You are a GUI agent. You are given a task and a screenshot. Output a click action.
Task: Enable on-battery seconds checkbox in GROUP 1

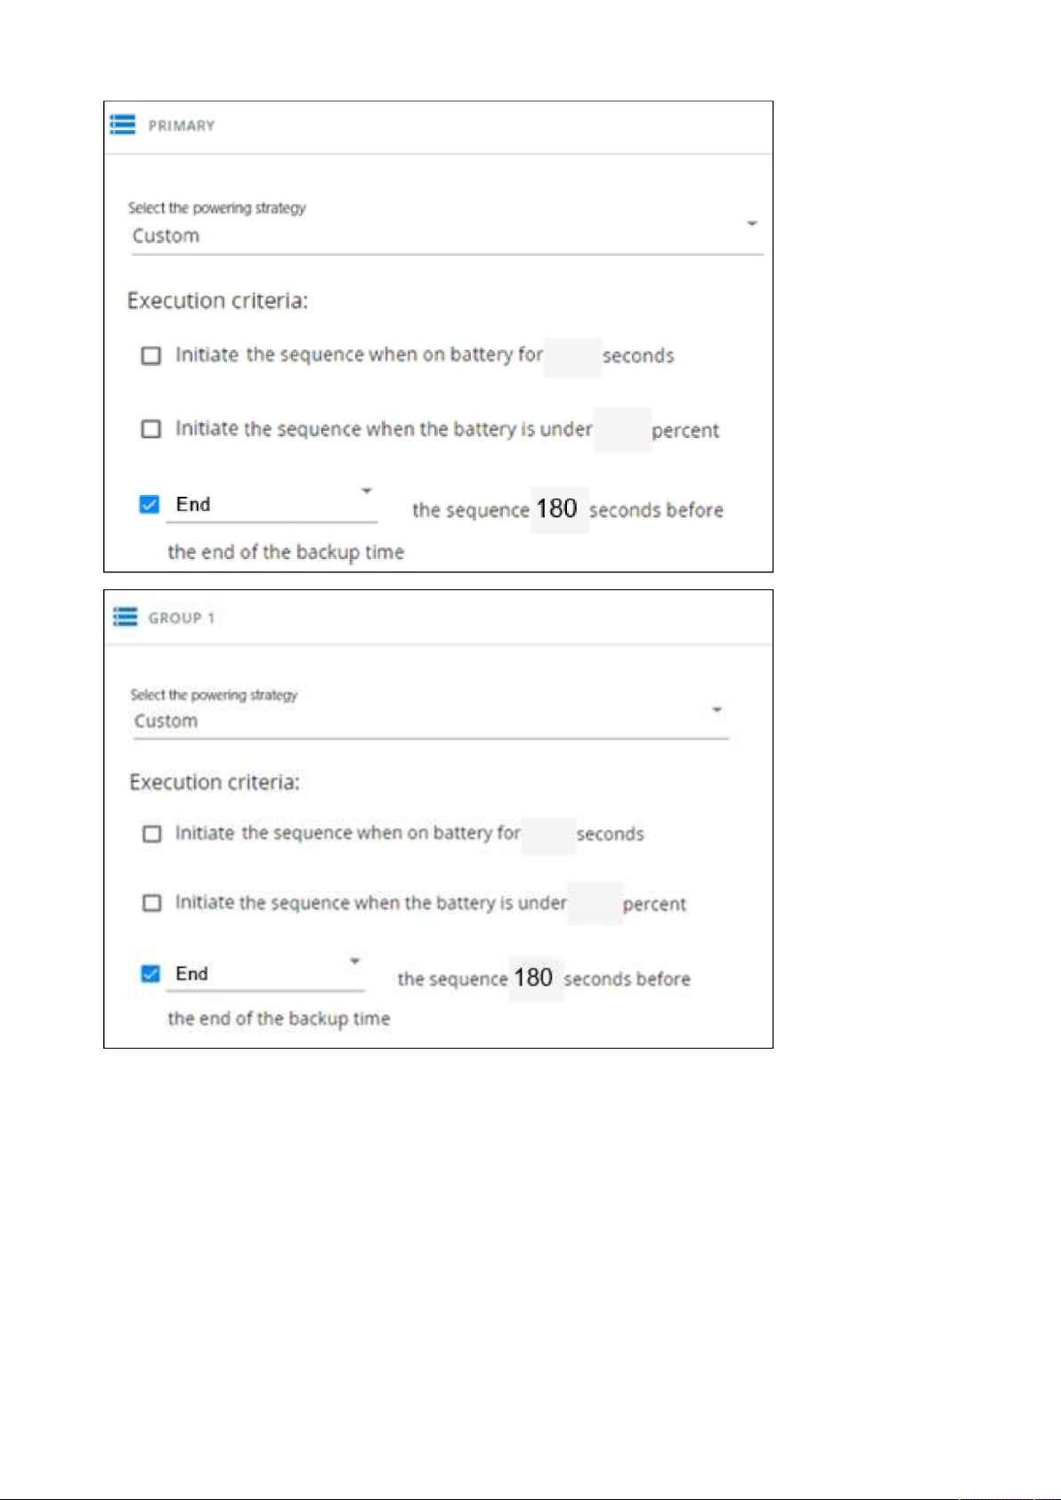point(152,833)
